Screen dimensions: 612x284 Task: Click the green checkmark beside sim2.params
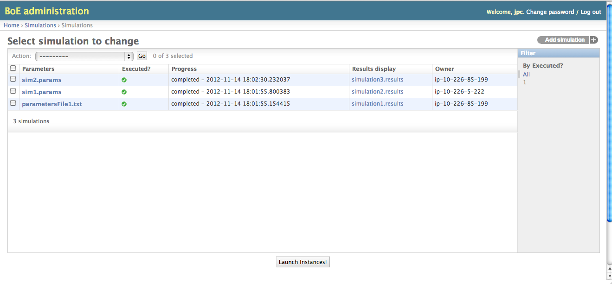[124, 80]
